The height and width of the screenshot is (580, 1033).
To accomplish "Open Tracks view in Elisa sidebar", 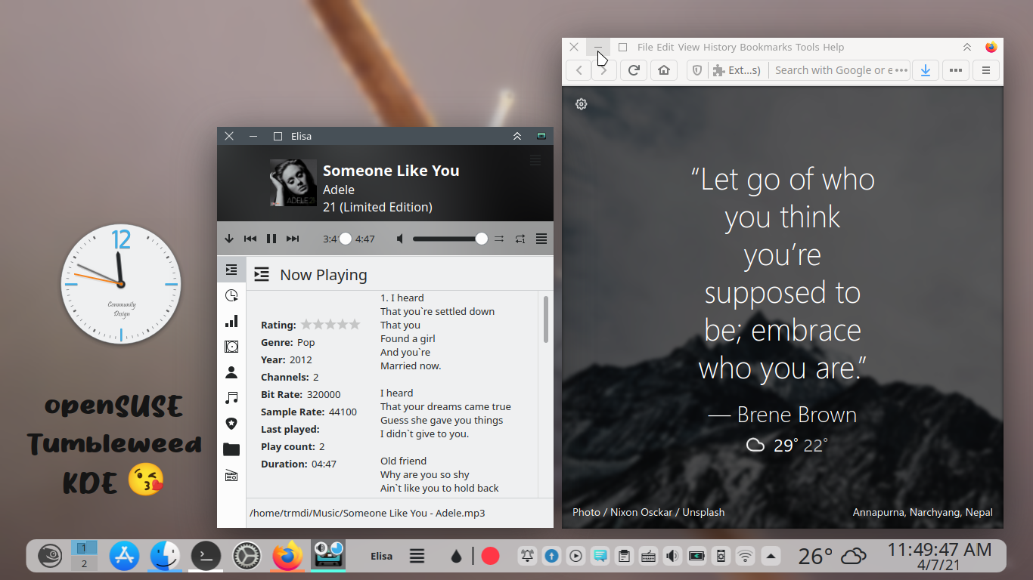I will (x=231, y=398).
